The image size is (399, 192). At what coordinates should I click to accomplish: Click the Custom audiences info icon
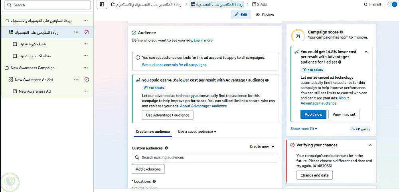tap(166, 148)
